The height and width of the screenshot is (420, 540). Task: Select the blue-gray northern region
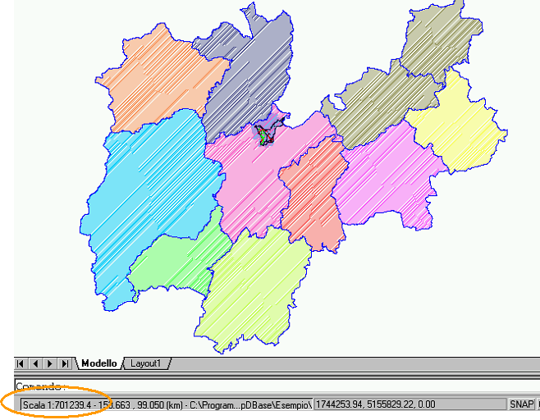246,74
